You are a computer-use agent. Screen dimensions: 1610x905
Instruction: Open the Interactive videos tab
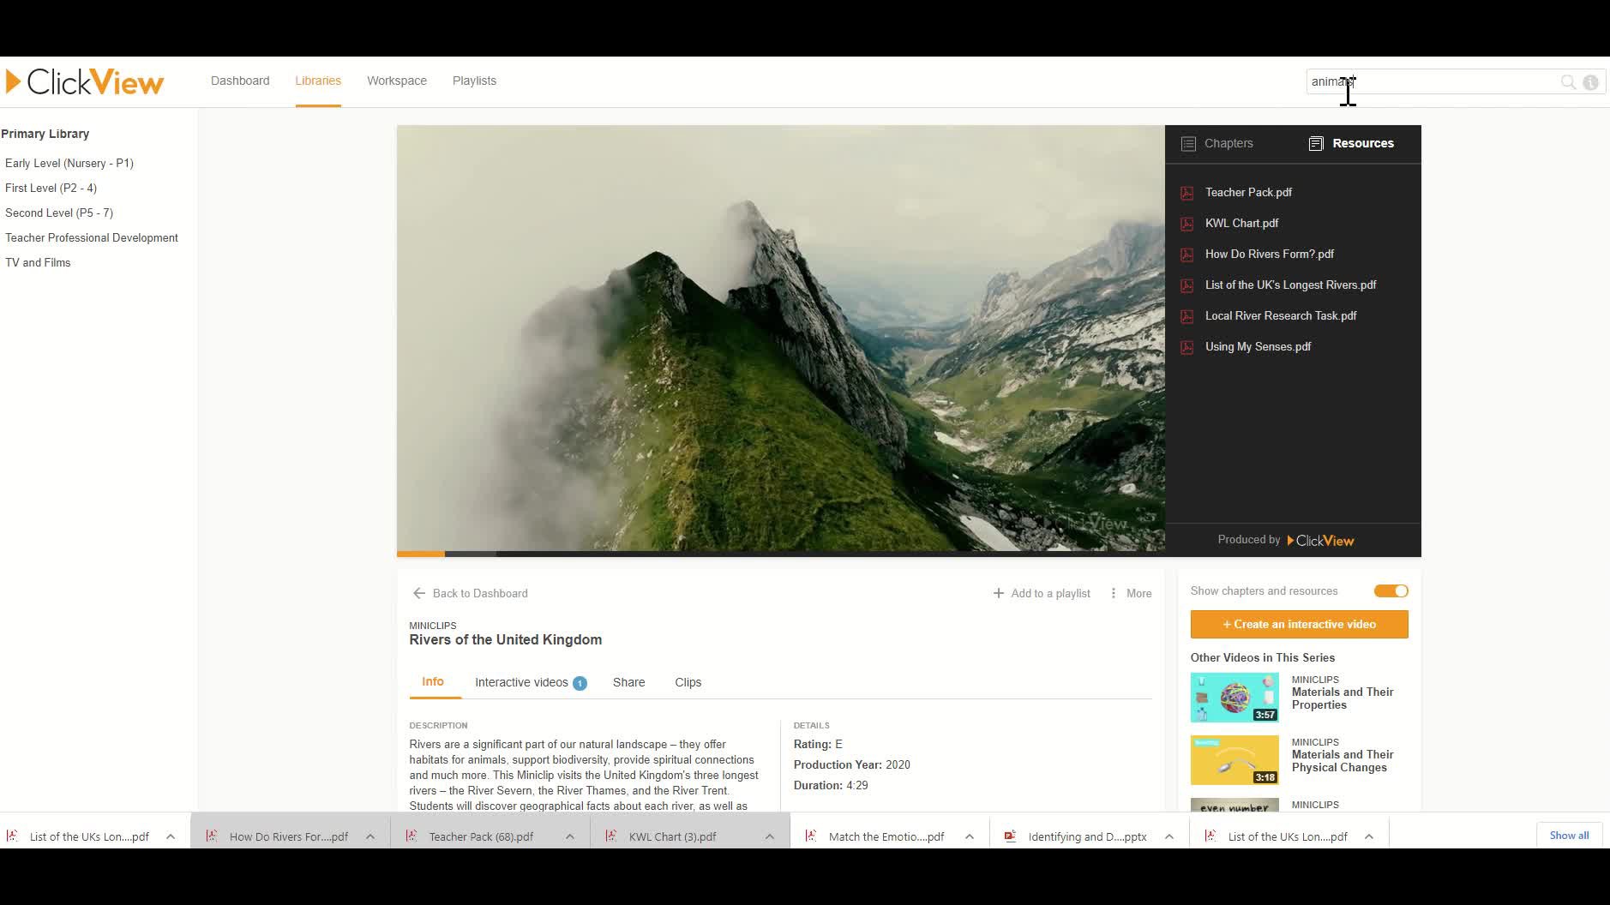tap(521, 682)
